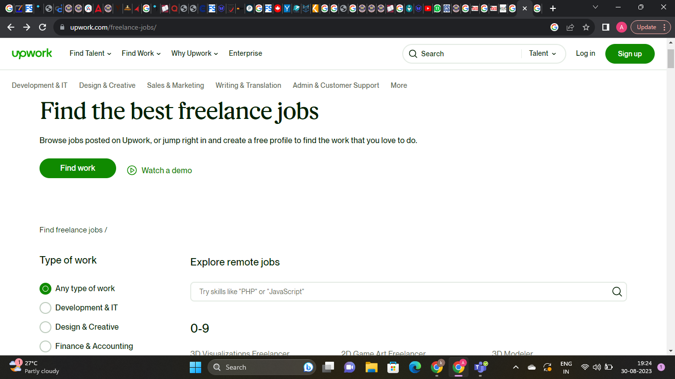Open the More categories menu
Screen dimensions: 675x379
pyautogui.click(x=399, y=85)
